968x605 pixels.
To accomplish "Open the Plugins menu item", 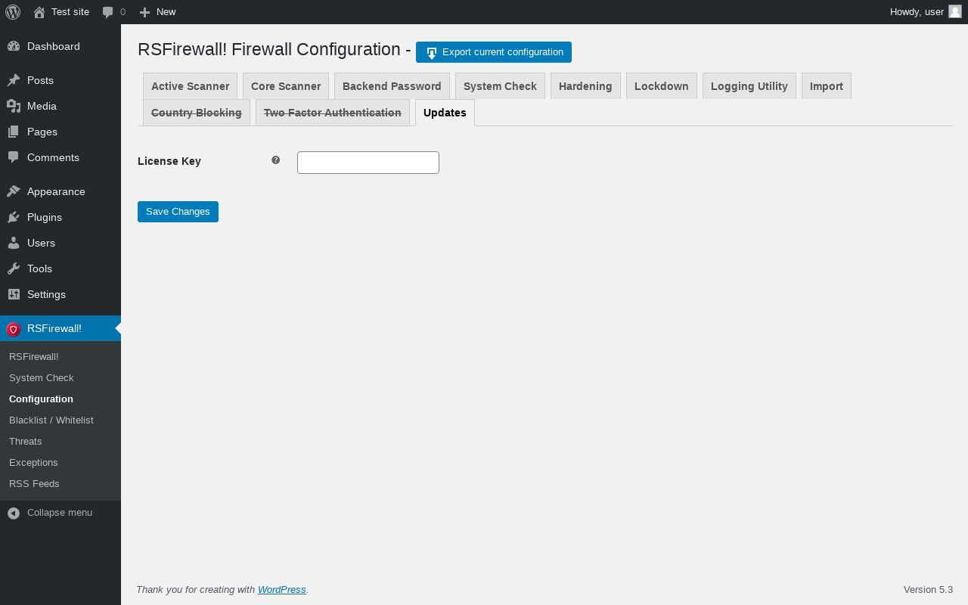I will click(60, 217).
